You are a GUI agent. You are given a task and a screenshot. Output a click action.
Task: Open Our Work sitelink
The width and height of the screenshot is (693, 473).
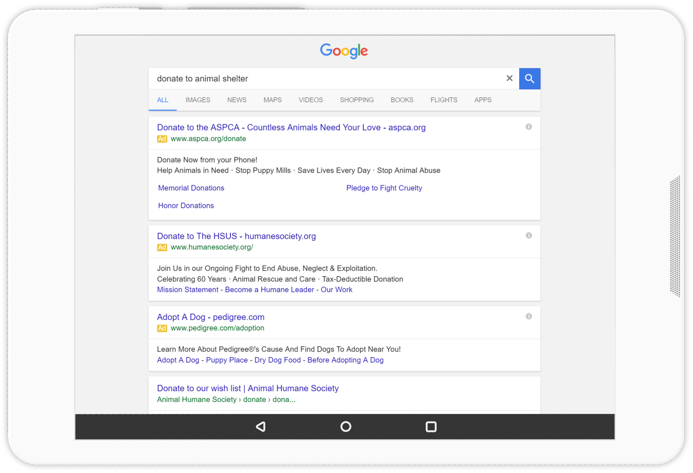pyautogui.click(x=337, y=289)
